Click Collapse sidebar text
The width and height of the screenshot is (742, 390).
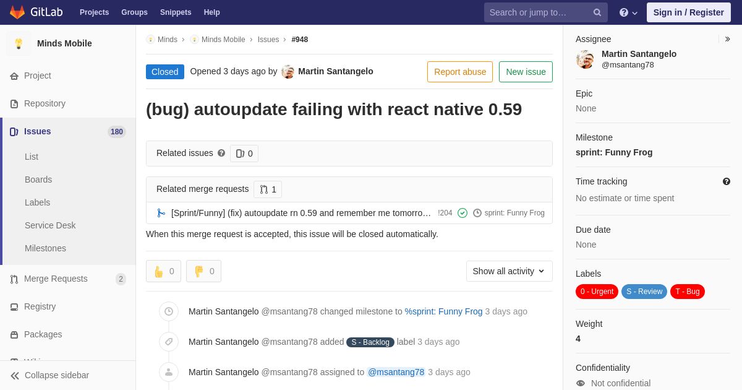[x=57, y=375]
